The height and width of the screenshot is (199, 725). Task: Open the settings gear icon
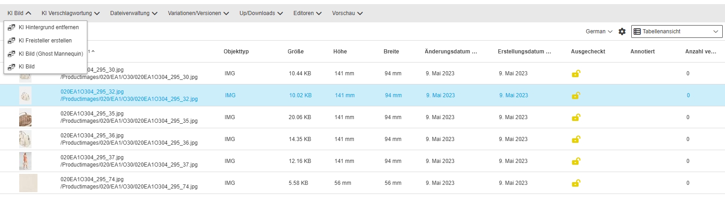(622, 31)
